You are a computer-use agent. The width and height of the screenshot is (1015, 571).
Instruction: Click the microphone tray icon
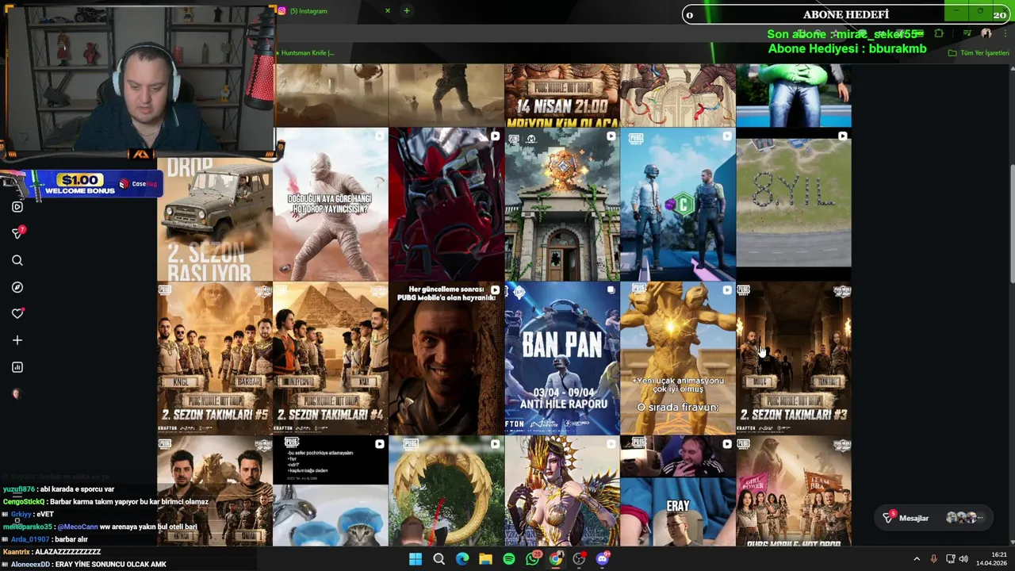[933, 559]
